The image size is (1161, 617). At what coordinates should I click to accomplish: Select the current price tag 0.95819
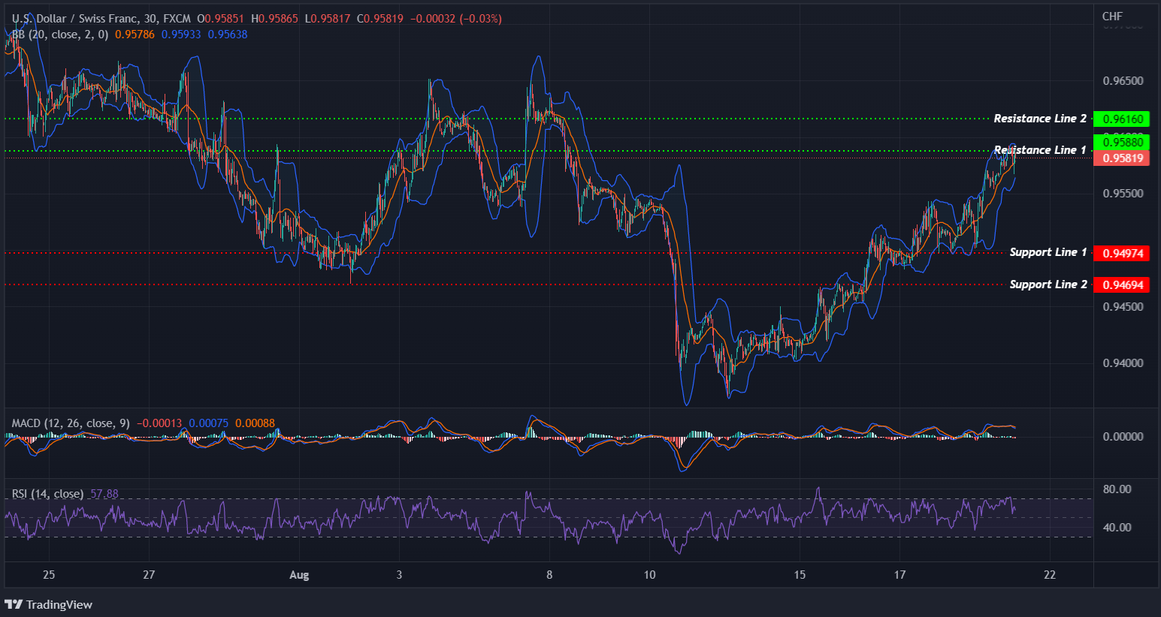1121,158
